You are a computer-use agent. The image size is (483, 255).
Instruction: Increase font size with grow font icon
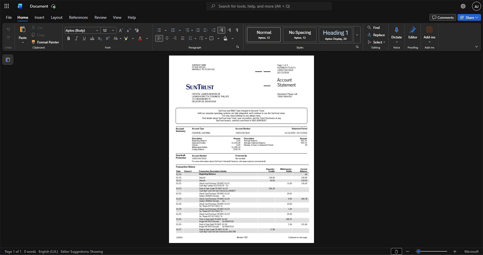(121, 30)
